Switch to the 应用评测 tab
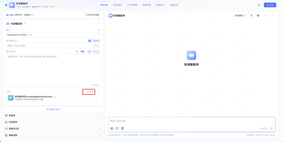This screenshot has height=142, width=283. coord(147,5)
